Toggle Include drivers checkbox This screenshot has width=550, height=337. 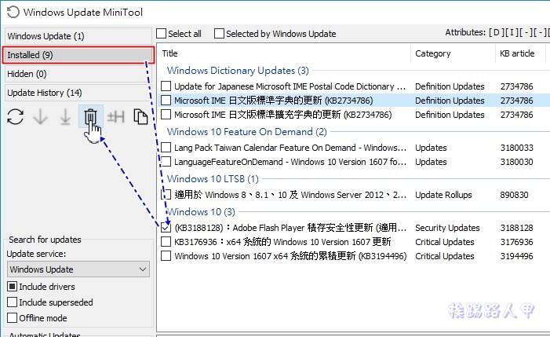[x=12, y=287]
